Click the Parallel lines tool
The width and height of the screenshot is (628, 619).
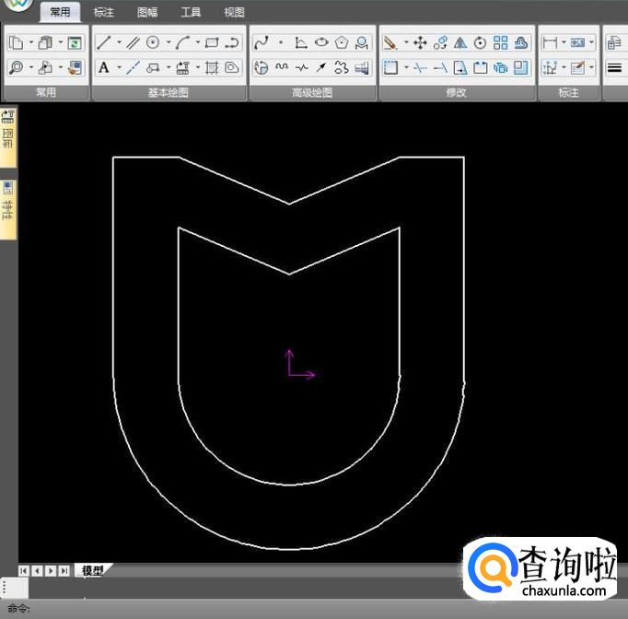point(132,42)
